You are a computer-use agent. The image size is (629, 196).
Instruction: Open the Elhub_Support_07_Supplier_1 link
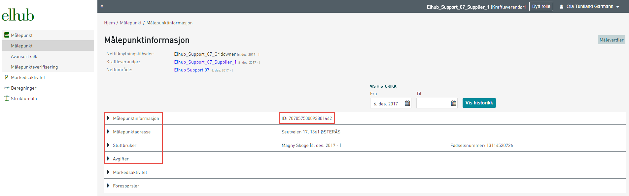[x=205, y=62]
